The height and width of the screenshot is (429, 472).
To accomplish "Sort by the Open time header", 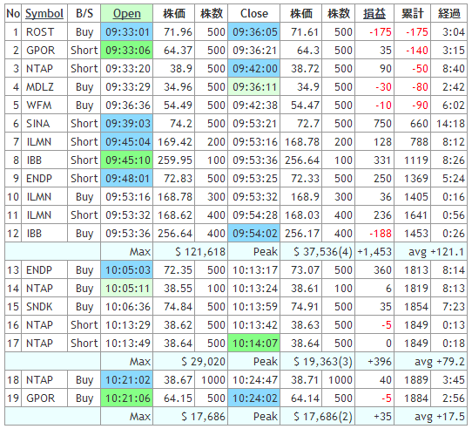I will [127, 14].
